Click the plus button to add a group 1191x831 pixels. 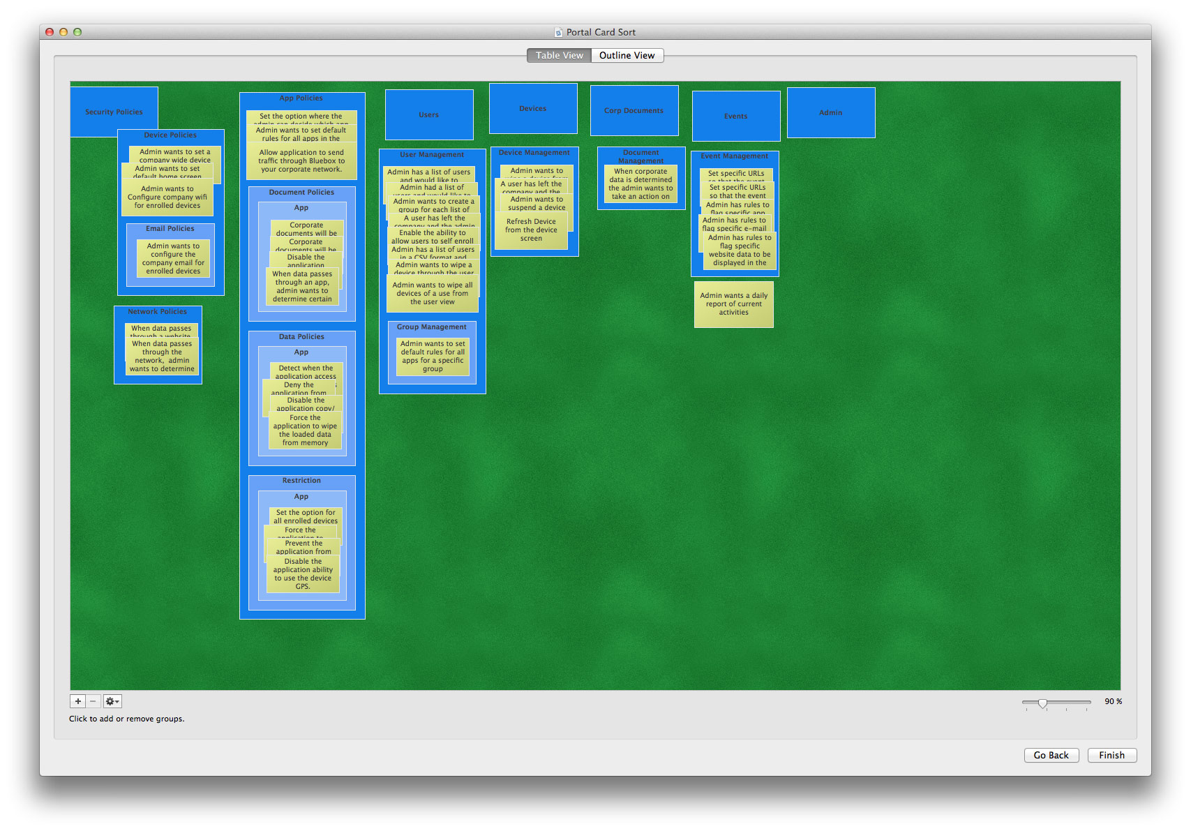point(78,701)
